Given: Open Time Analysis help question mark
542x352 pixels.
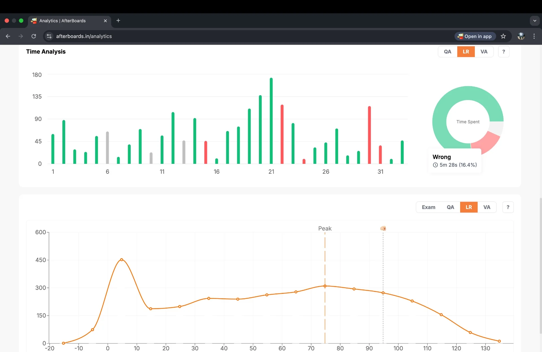Looking at the screenshot, I should pos(504,52).
